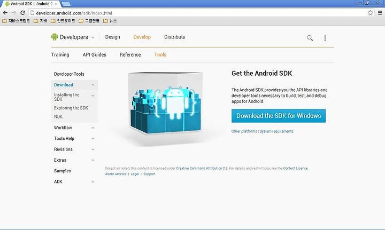Open Chrome menu hamburger icon
The height and width of the screenshot is (230, 385).
(x=380, y=13)
